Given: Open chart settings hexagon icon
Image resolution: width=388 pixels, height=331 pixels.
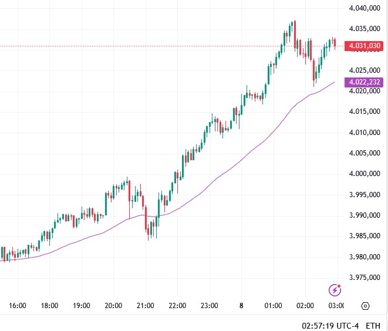Looking at the screenshot, I should point(365,306).
